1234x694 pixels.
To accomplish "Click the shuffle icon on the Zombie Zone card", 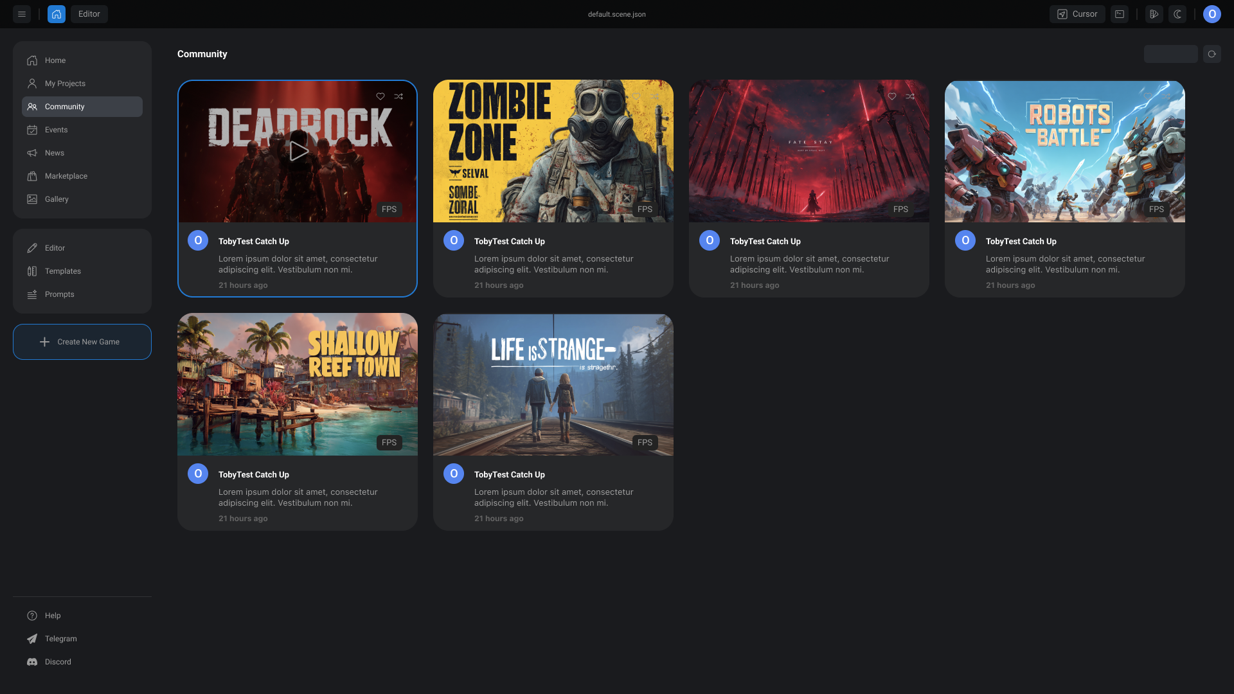I will [654, 96].
